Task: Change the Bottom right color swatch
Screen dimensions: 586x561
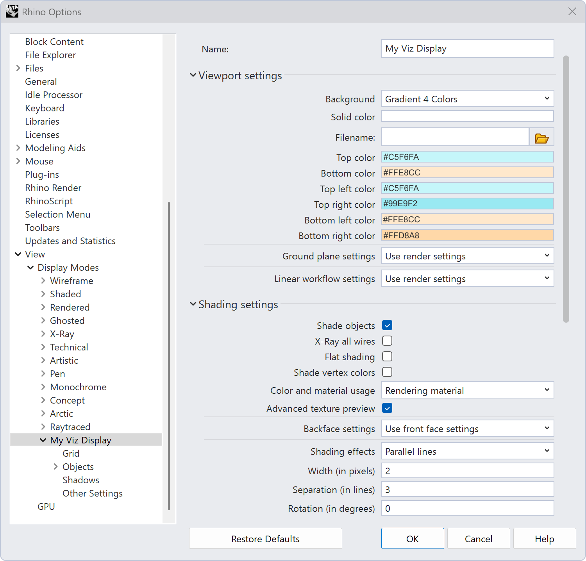Action: click(x=468, y=235)
